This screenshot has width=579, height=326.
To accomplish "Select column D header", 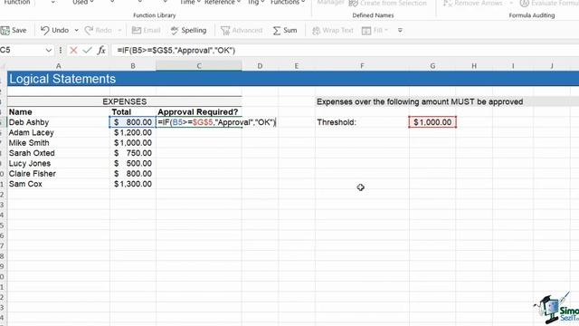I will tap(260, 66).
